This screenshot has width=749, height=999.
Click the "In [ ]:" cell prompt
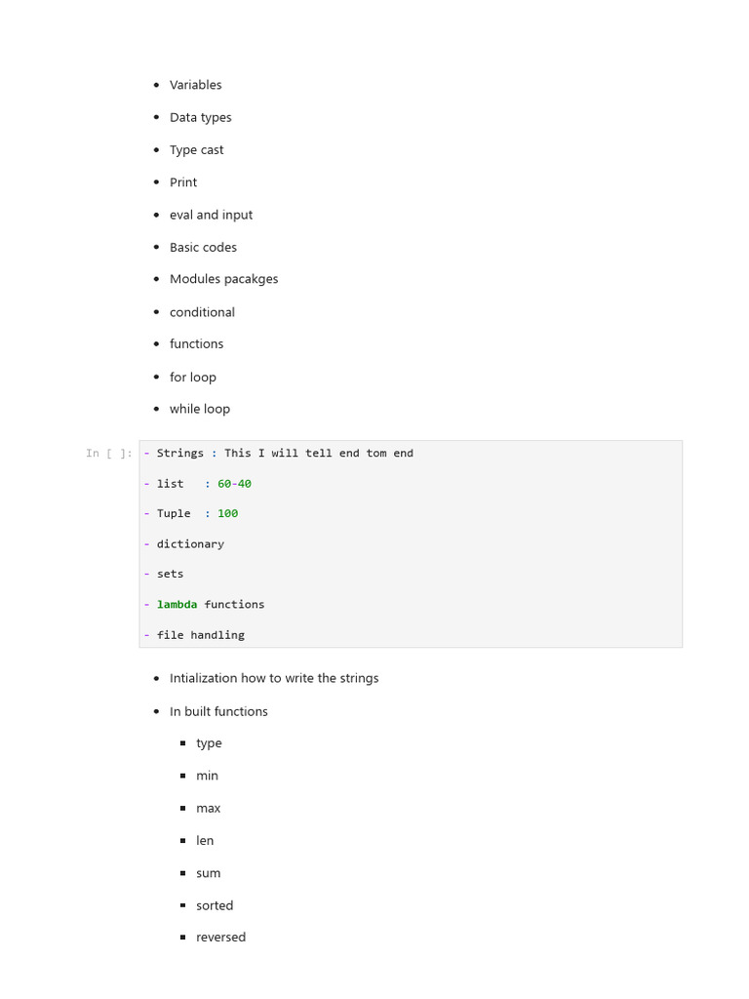(108, 454)
